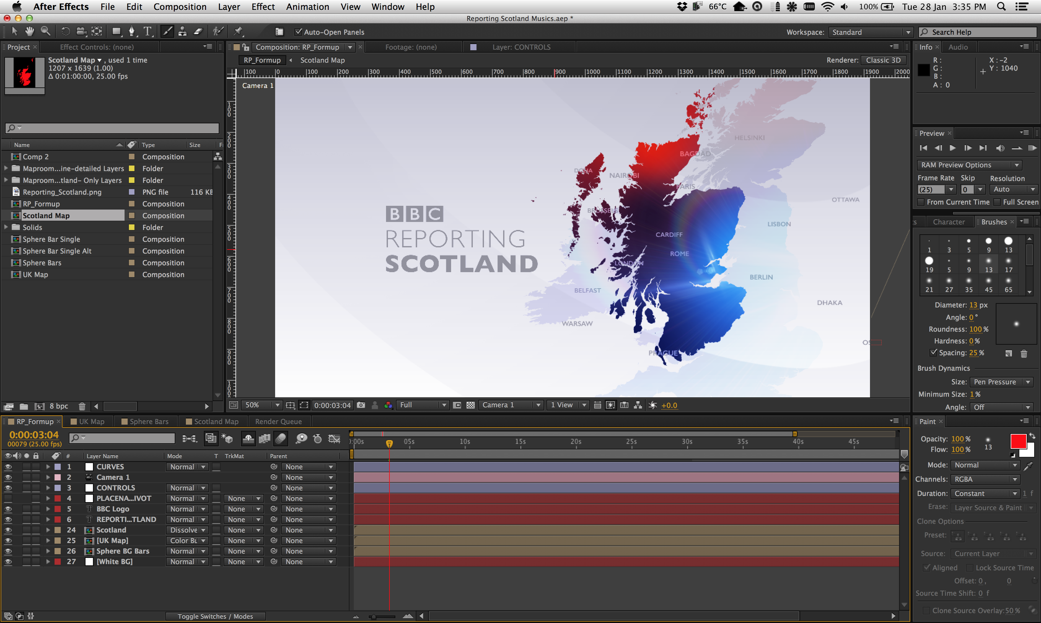This screenshot has width=1041, height=623.
Task: Click Scotland Map breadcrumb in viewer
Action: (322, 60)
